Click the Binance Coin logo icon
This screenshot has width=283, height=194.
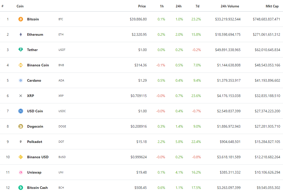click(20, 65)
